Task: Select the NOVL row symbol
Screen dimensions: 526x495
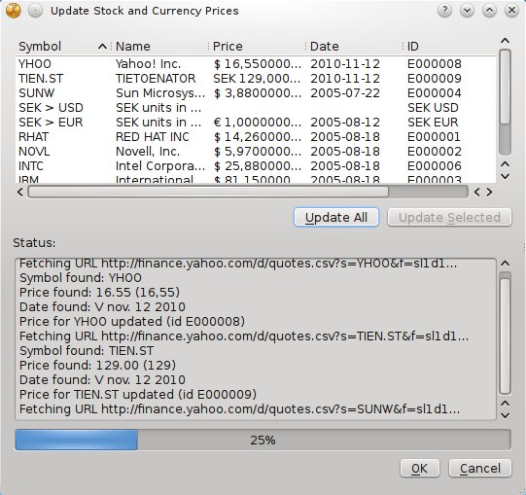Action: click(34, 152)
